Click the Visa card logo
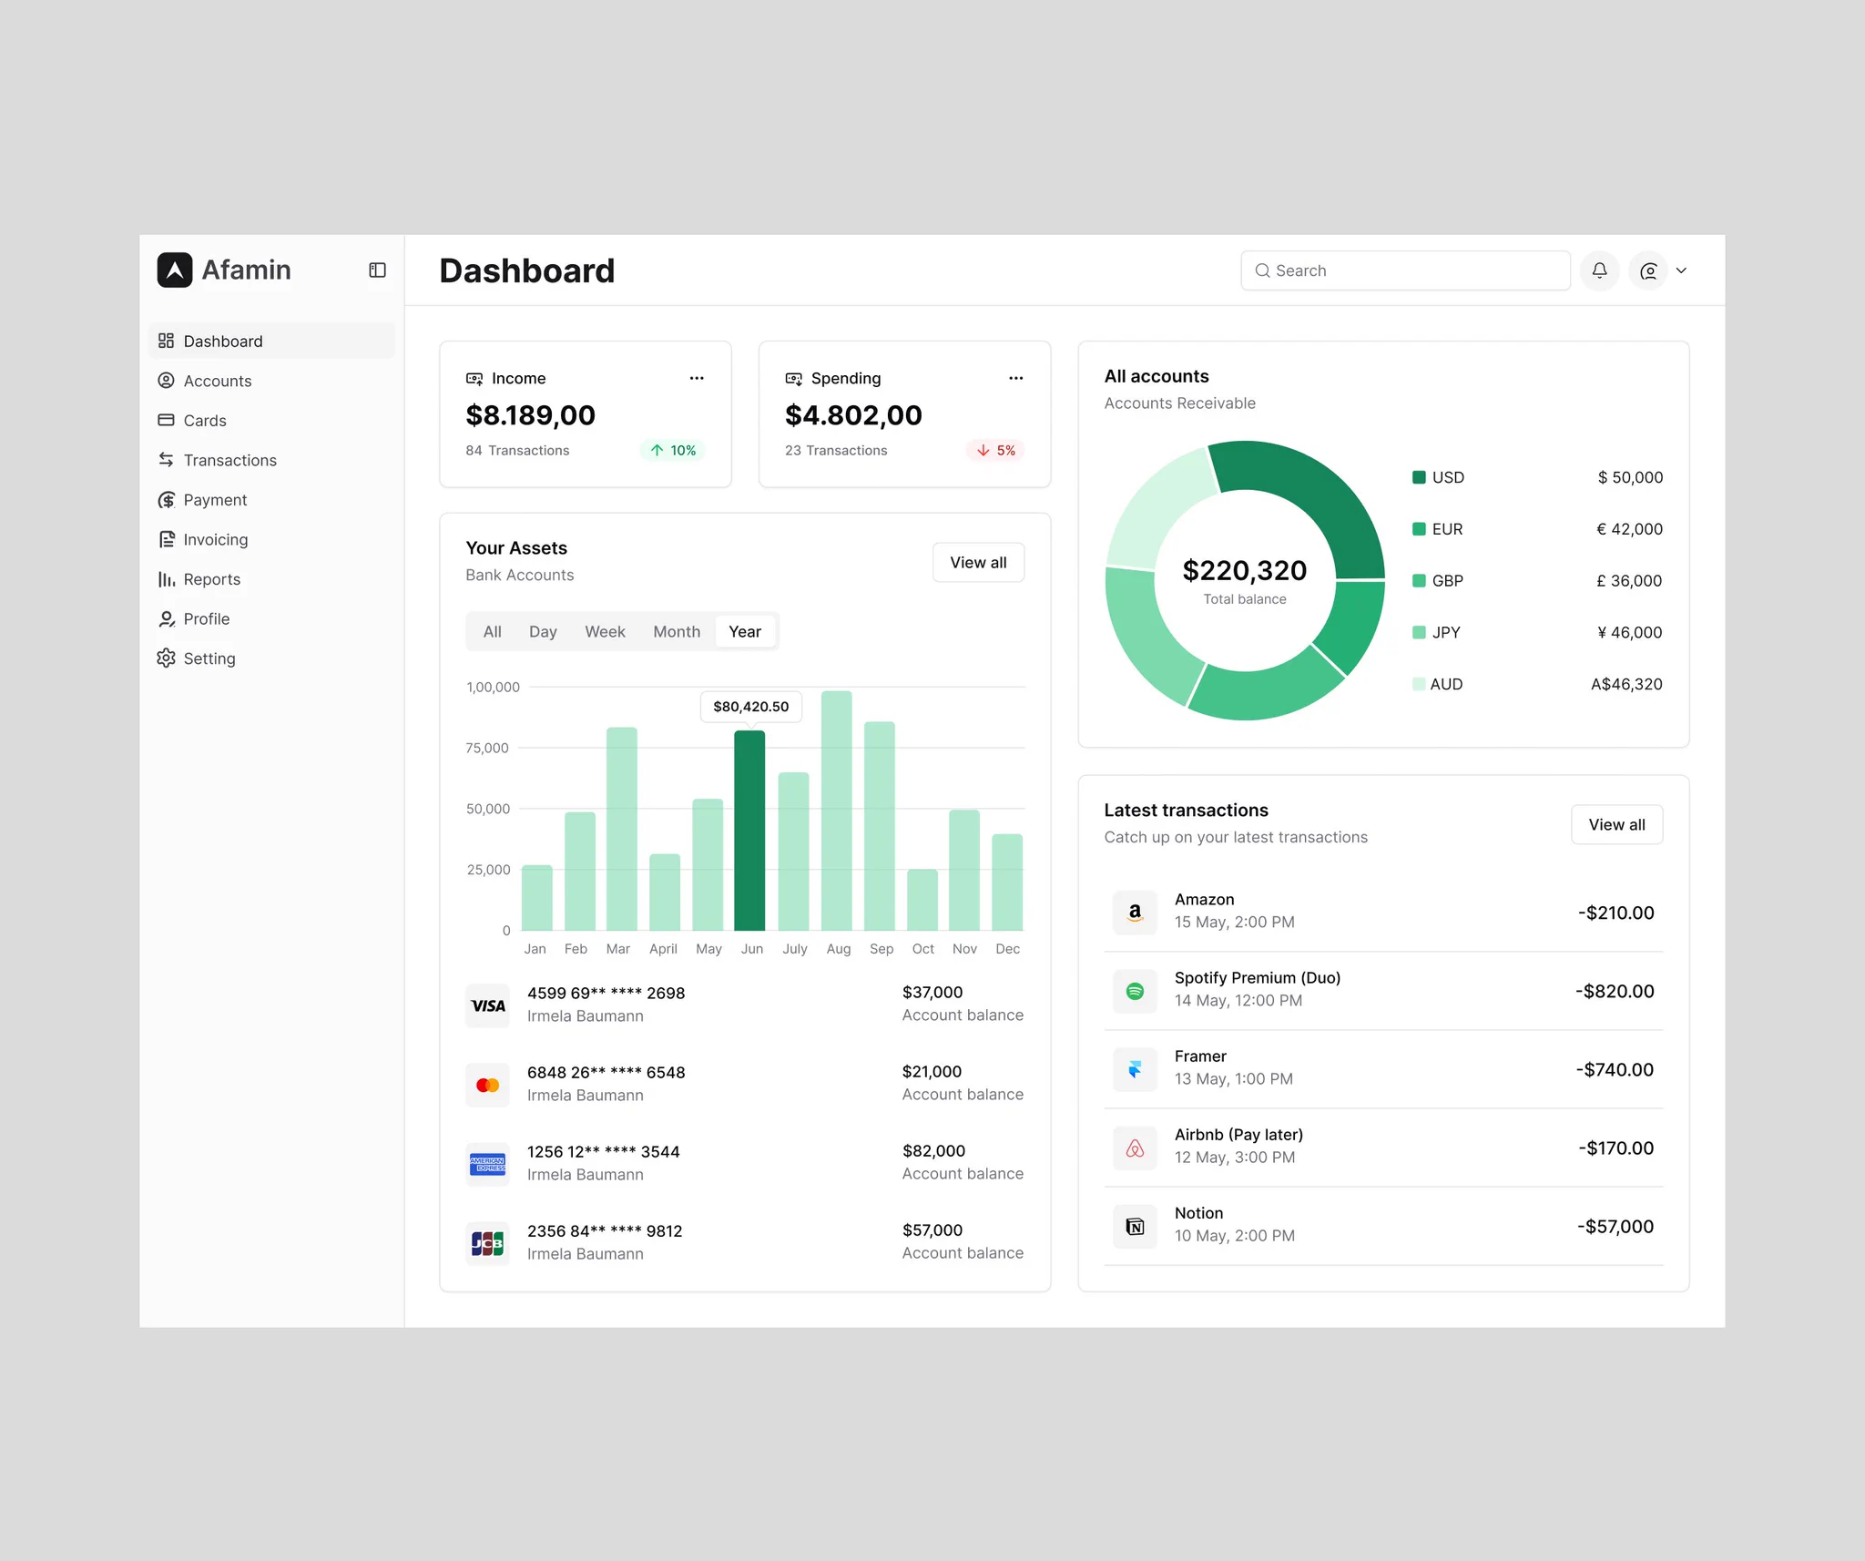Image resolution: width=1865 pixels, height=1561 pixels. (x=488, y=1005)
